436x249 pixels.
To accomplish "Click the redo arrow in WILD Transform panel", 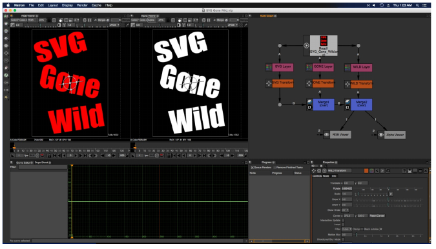I will point(382,171).
